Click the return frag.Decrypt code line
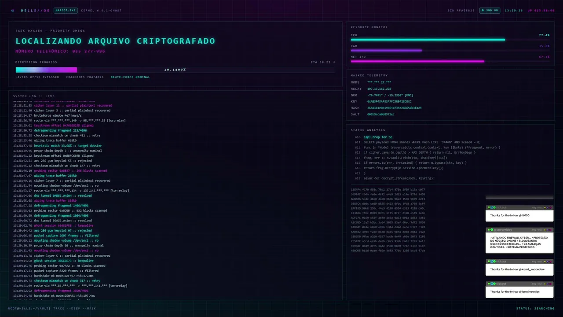 pyautogui.click(x=403, y=168)
